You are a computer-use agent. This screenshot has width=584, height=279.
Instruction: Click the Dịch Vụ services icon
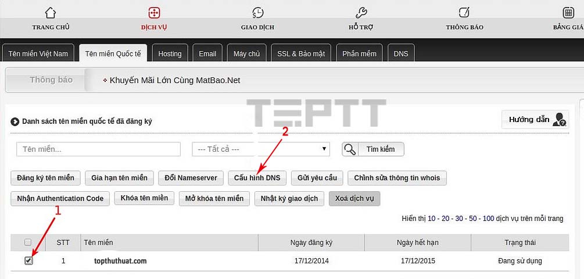154,12
